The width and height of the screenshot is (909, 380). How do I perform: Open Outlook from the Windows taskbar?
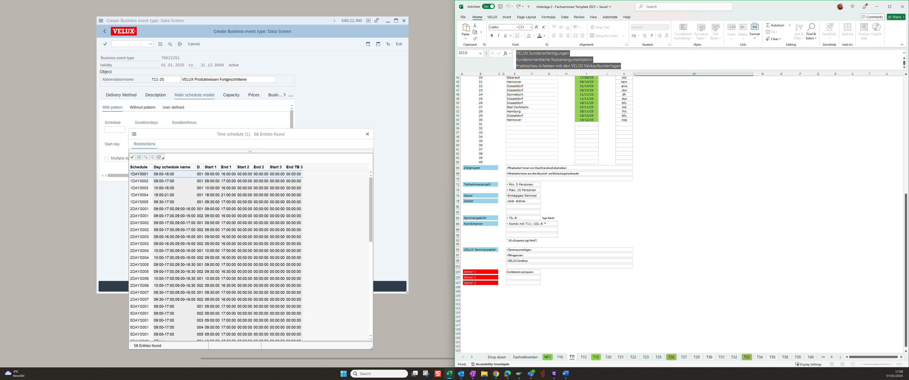pyautogui.click(x=461, y=374)
